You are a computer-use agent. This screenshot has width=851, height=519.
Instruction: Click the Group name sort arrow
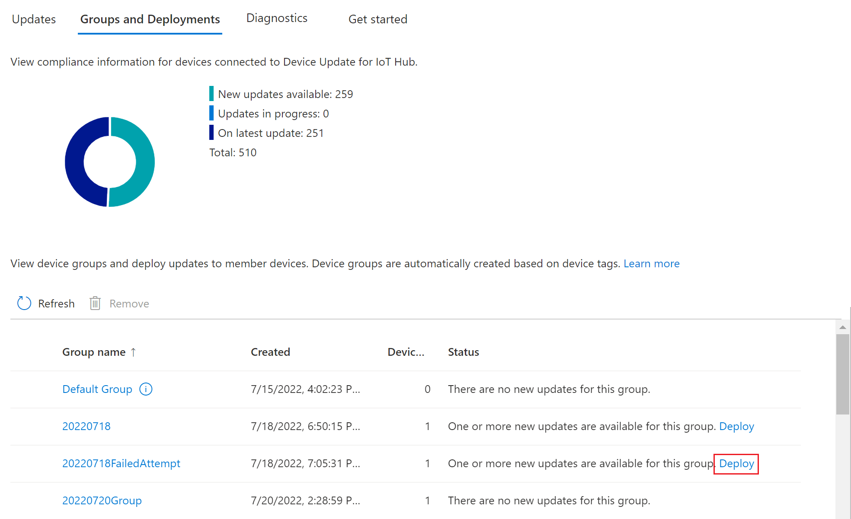(x=134, y=352)
